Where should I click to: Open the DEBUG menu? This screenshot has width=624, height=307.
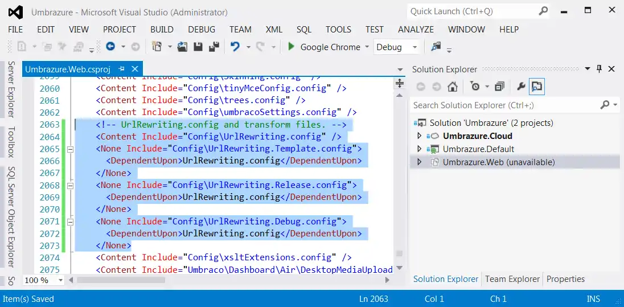coord(202,30)
